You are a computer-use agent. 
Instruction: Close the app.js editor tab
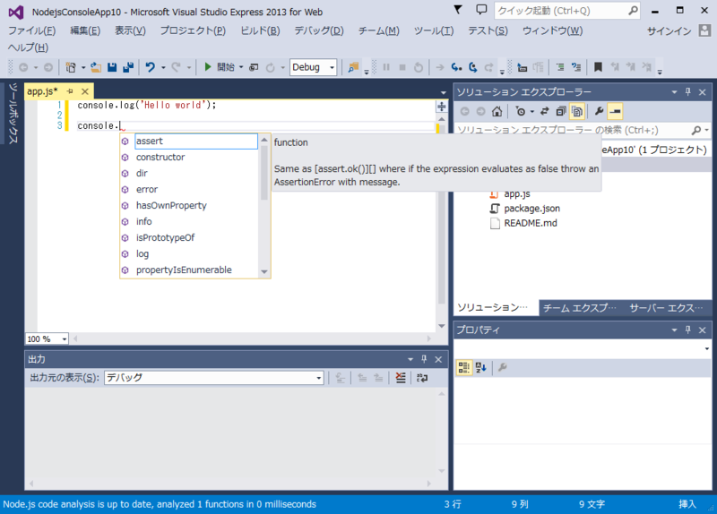pos(85,91)
